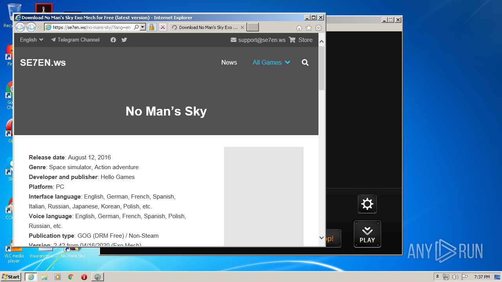Expand the English language dropdown

click(31, 40)
